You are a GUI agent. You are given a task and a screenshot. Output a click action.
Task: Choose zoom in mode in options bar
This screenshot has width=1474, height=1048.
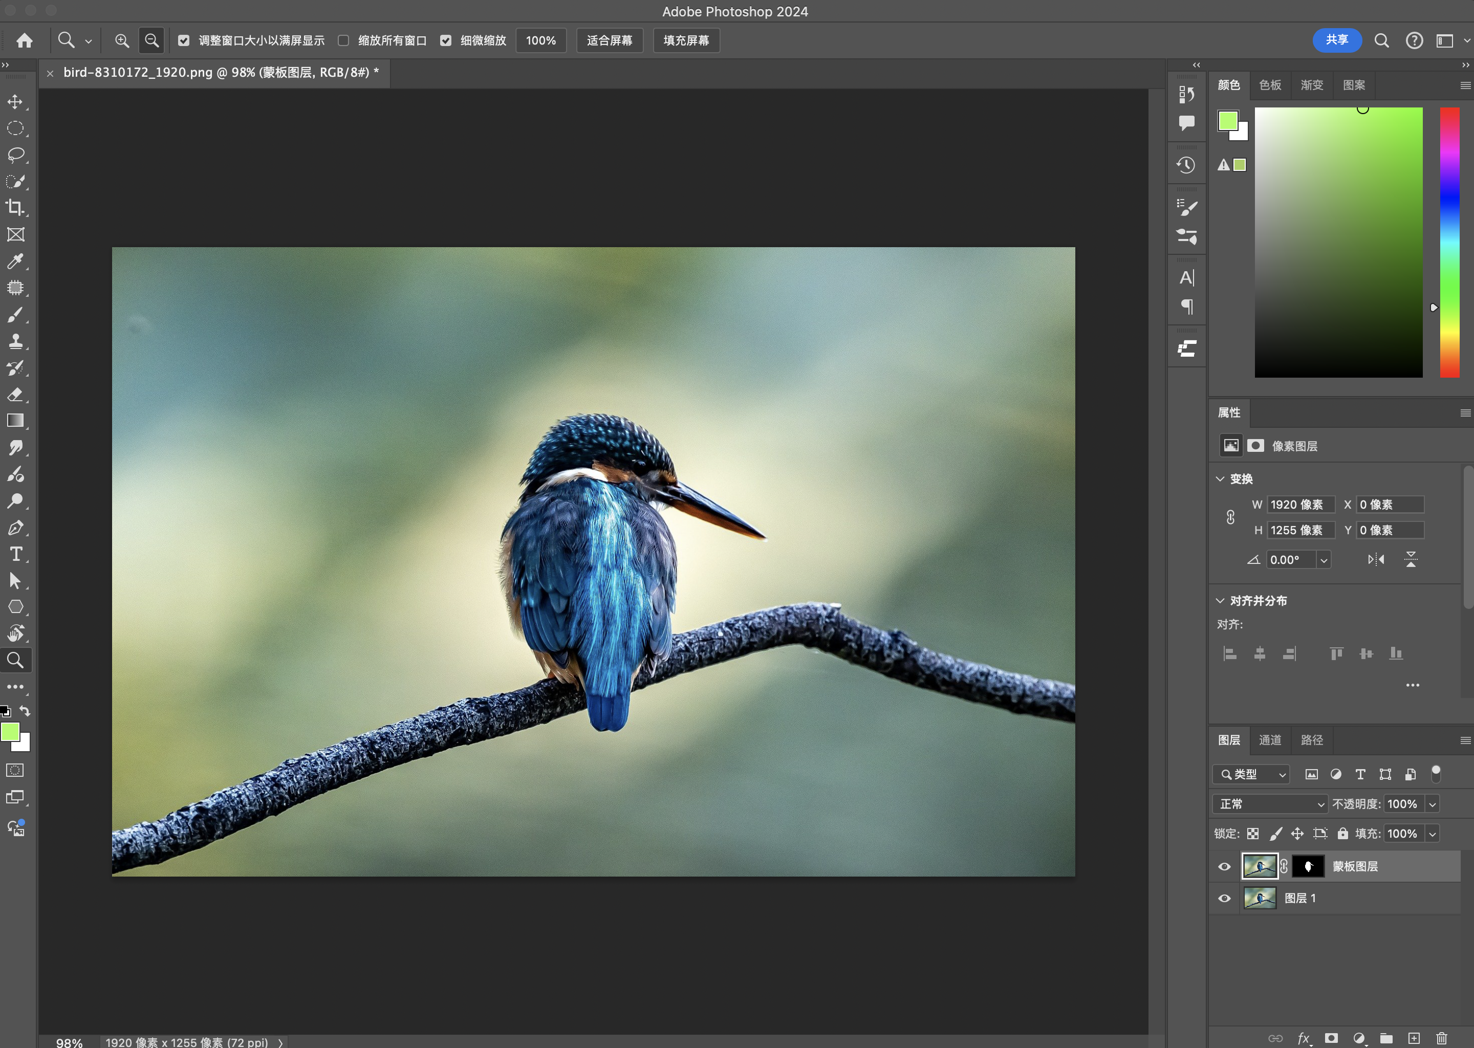pos(122,40)
